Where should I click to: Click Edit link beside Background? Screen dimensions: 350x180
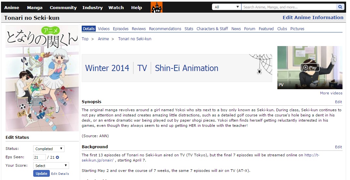coord(338,147)
